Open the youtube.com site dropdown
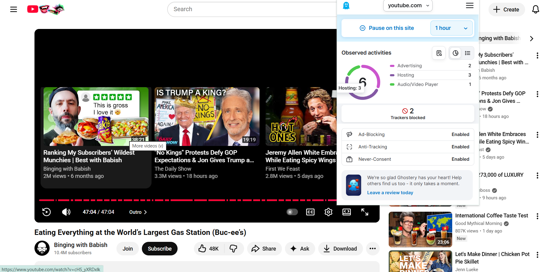This screenshot has height=272, width=549. [407, 5]
